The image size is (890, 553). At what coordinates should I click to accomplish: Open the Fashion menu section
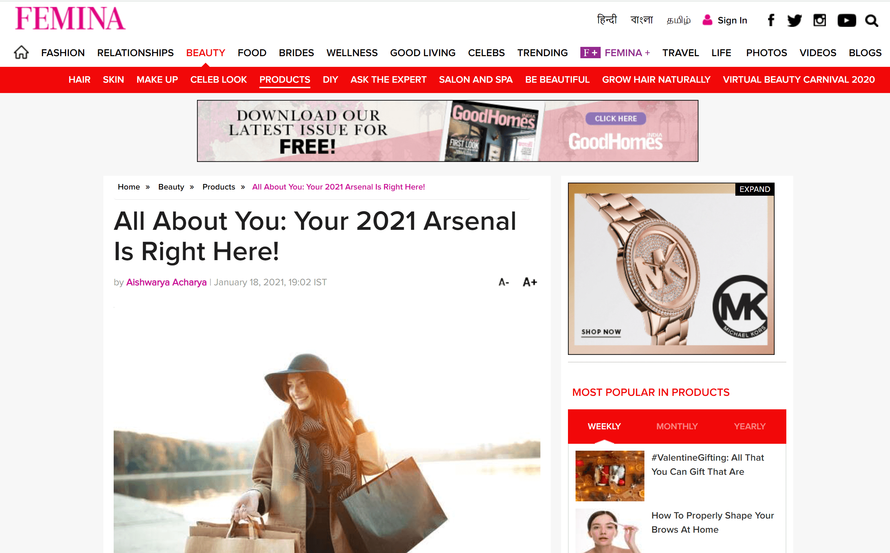63,53
